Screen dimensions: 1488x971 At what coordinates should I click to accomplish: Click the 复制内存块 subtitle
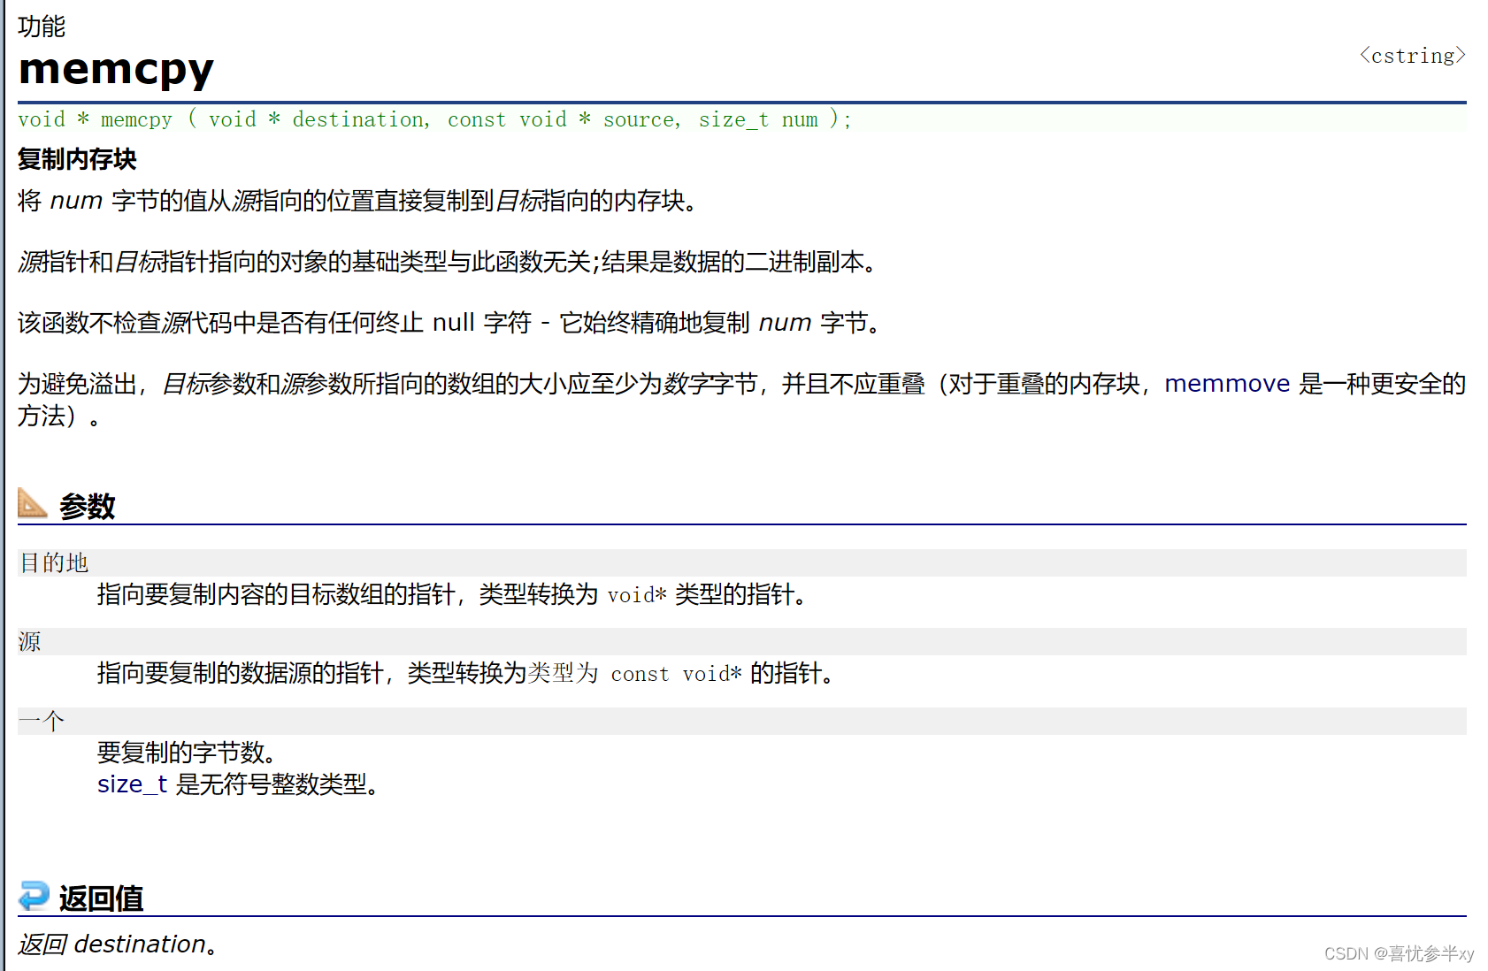click(x=77, y=159)
